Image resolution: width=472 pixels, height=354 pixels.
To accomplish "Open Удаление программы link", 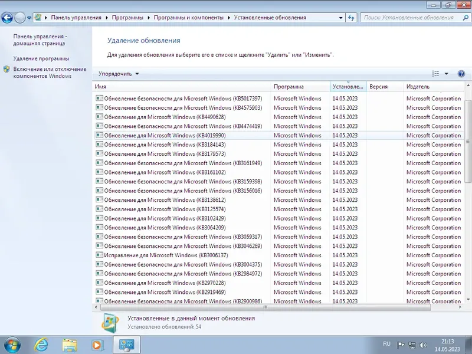I will [x=41, y=58].
